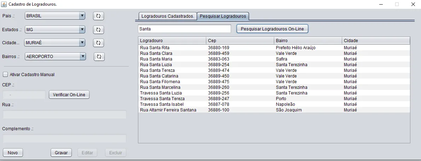
Task: Click the refresh icon beside Bairros dropdown
Action: (x=99, y=57)
